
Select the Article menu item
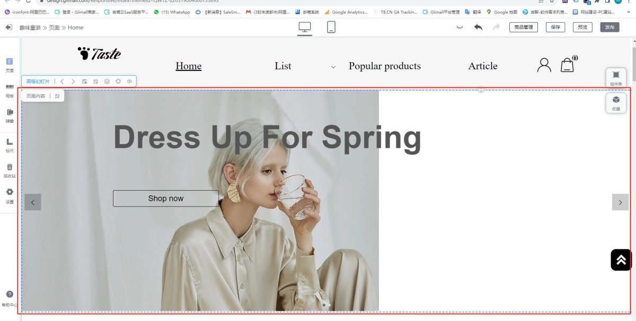482,66
